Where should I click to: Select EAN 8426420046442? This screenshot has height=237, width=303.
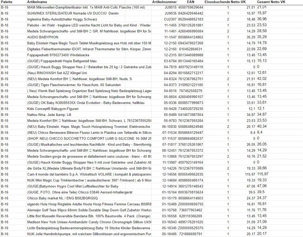tap(191, 13)
